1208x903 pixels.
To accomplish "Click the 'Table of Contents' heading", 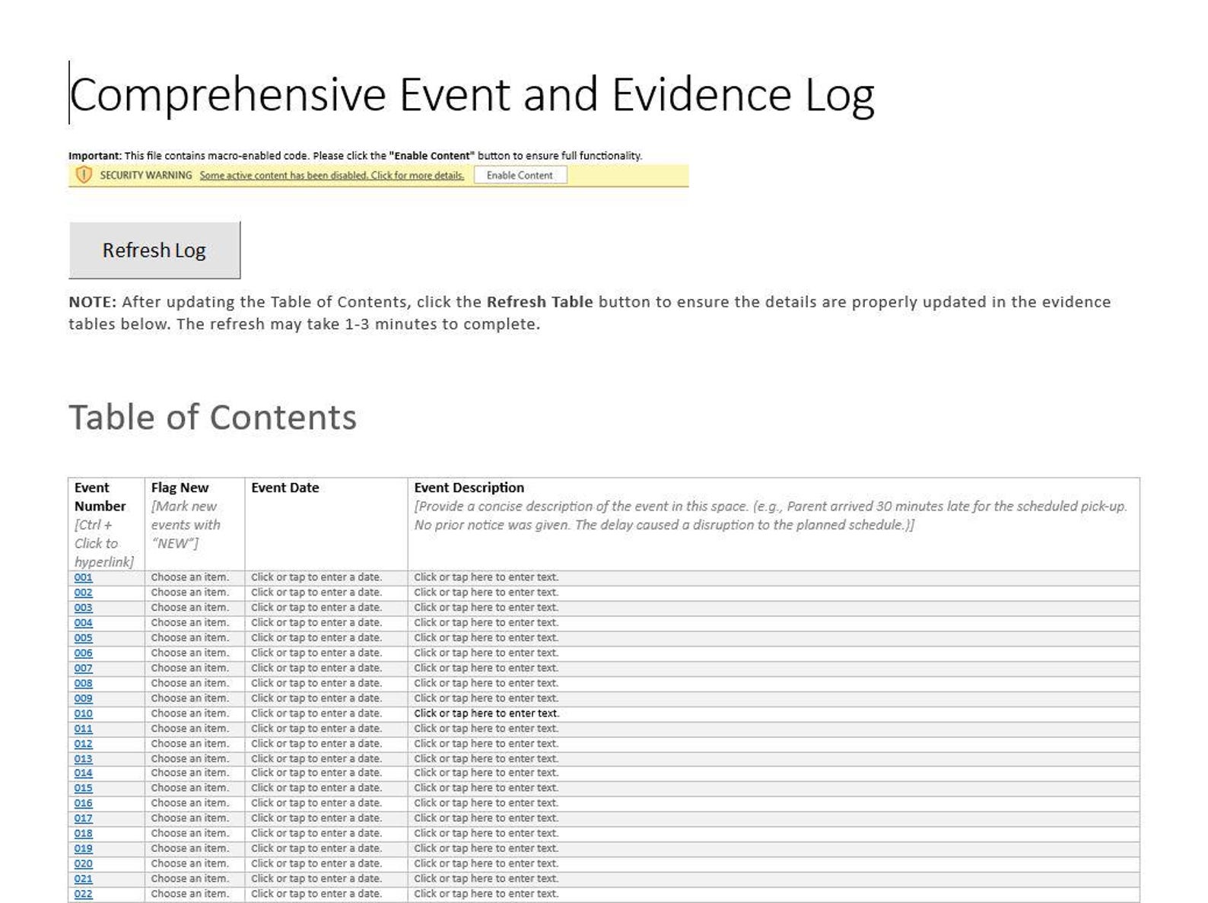I will coord(213,417).
